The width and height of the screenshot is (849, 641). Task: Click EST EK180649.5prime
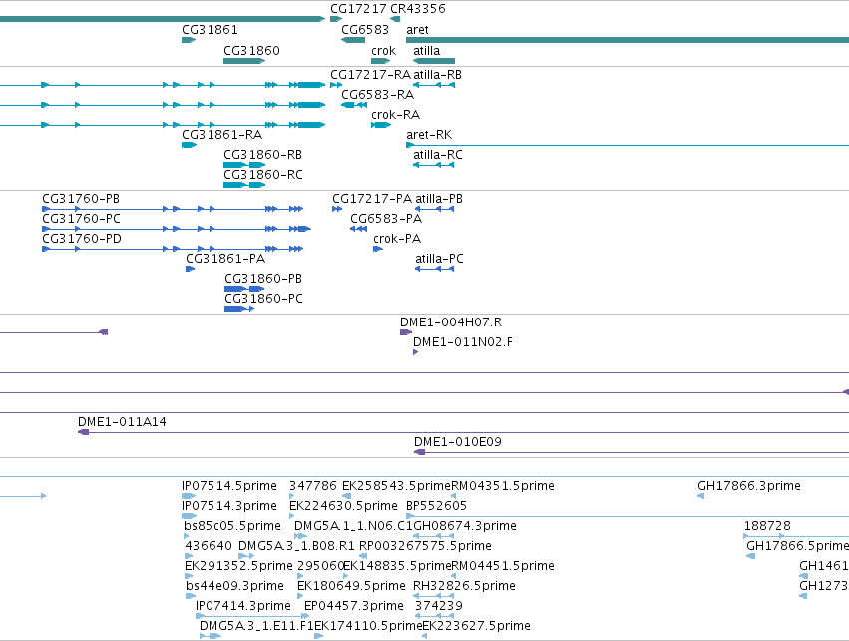(x=351, y=586)
